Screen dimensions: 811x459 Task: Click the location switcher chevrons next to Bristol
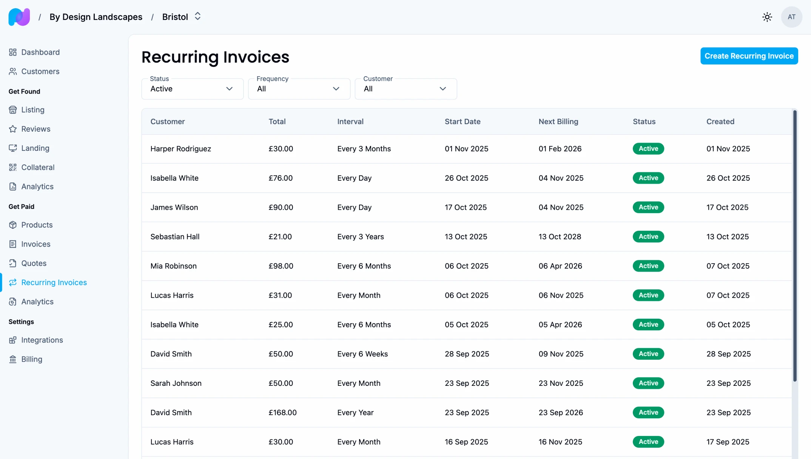(197, 16)
